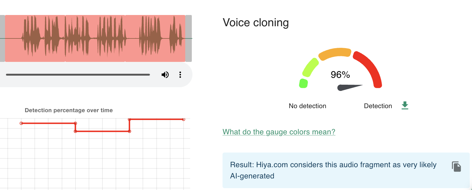Download the result via the green arrow icon
This screenshot has height=190, width=472.
click(x=405, y=106)
